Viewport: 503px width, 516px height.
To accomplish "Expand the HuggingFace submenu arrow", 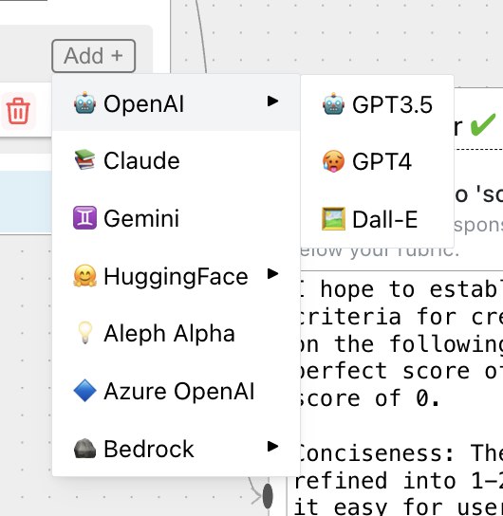I will pos(273,273).
